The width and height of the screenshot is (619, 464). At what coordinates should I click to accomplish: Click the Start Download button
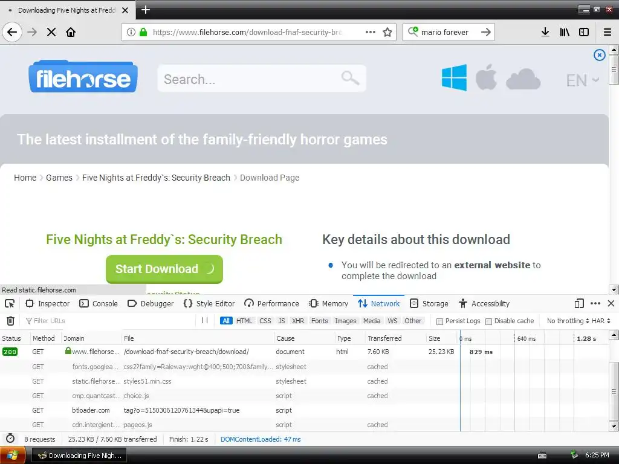164,269
